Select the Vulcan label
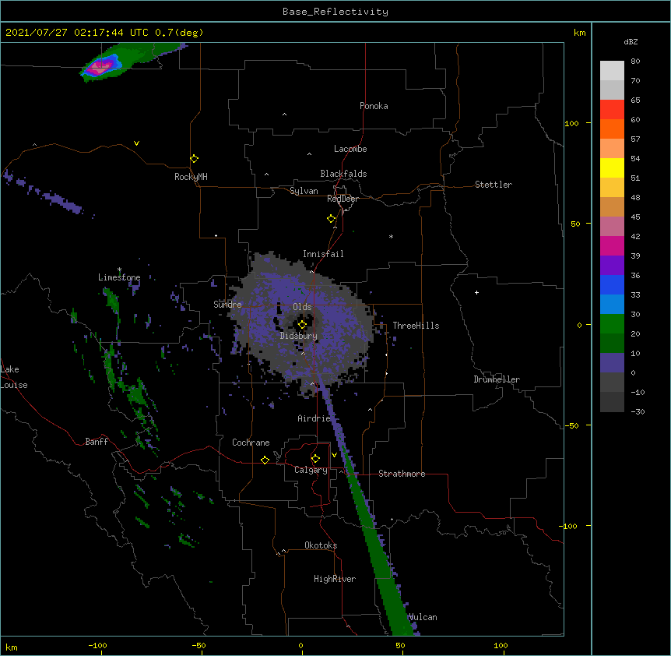This screenshot has width=671, height=656. (423, 617)
